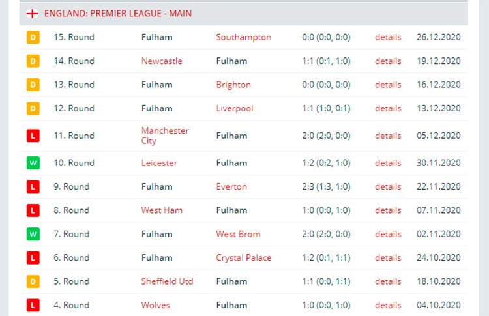
Task: Click the draw badge for 5. Round
Action: (33, 281)
